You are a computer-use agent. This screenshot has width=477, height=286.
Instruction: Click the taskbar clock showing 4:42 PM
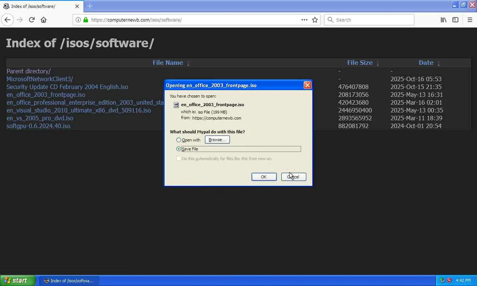click(463, 280)
